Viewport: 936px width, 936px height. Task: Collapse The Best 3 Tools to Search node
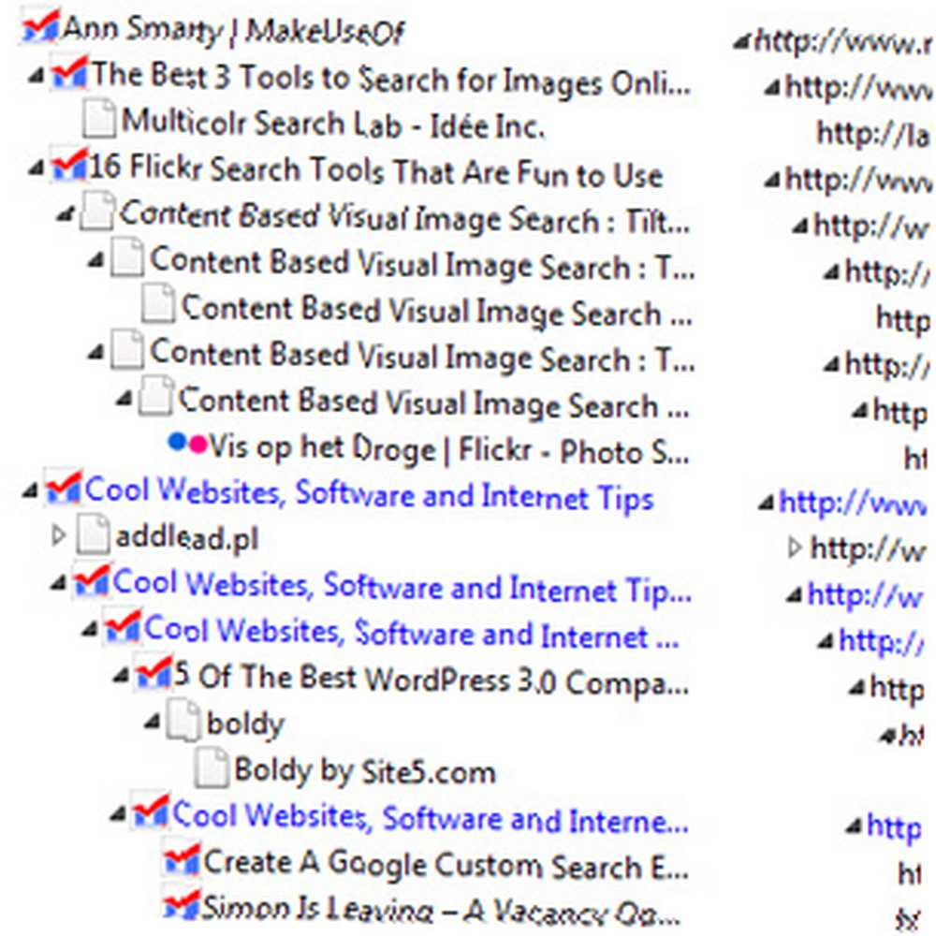point(37,76)
